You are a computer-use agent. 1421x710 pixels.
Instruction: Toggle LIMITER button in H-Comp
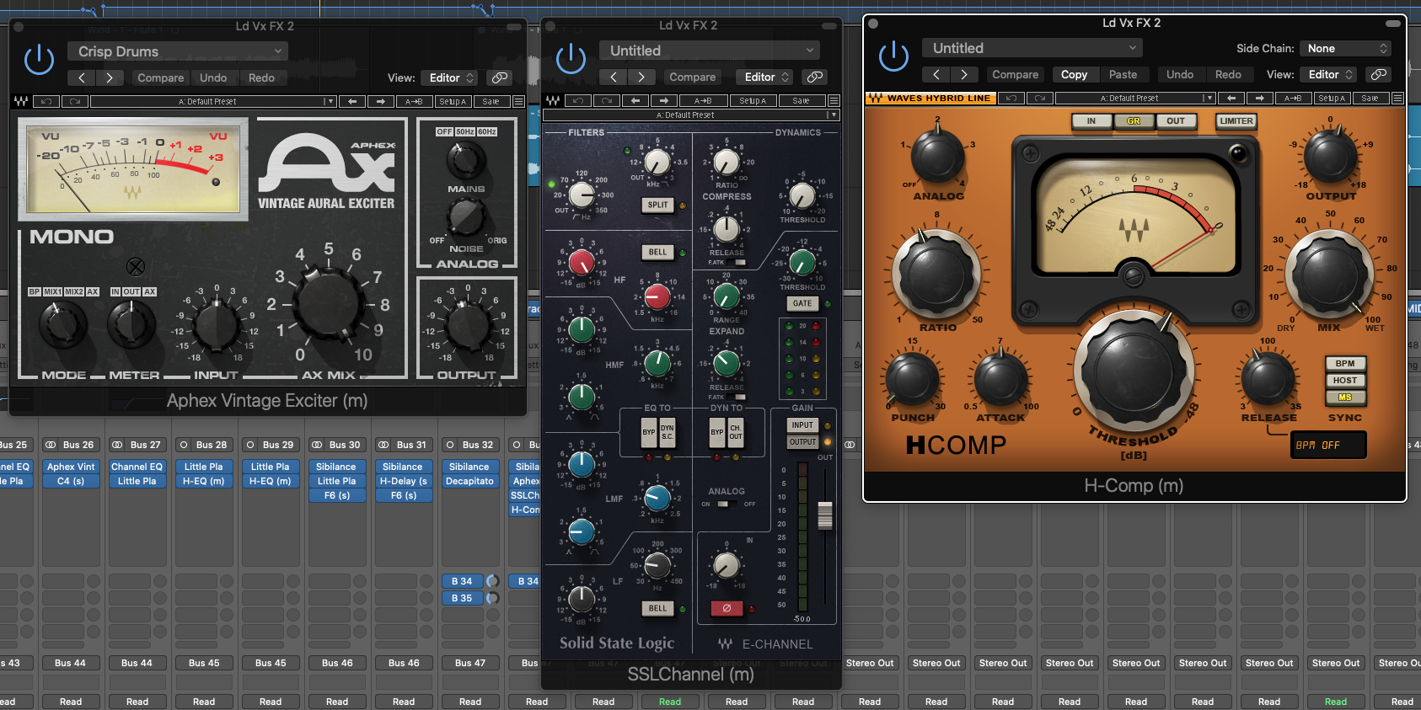coord(1236,121)
